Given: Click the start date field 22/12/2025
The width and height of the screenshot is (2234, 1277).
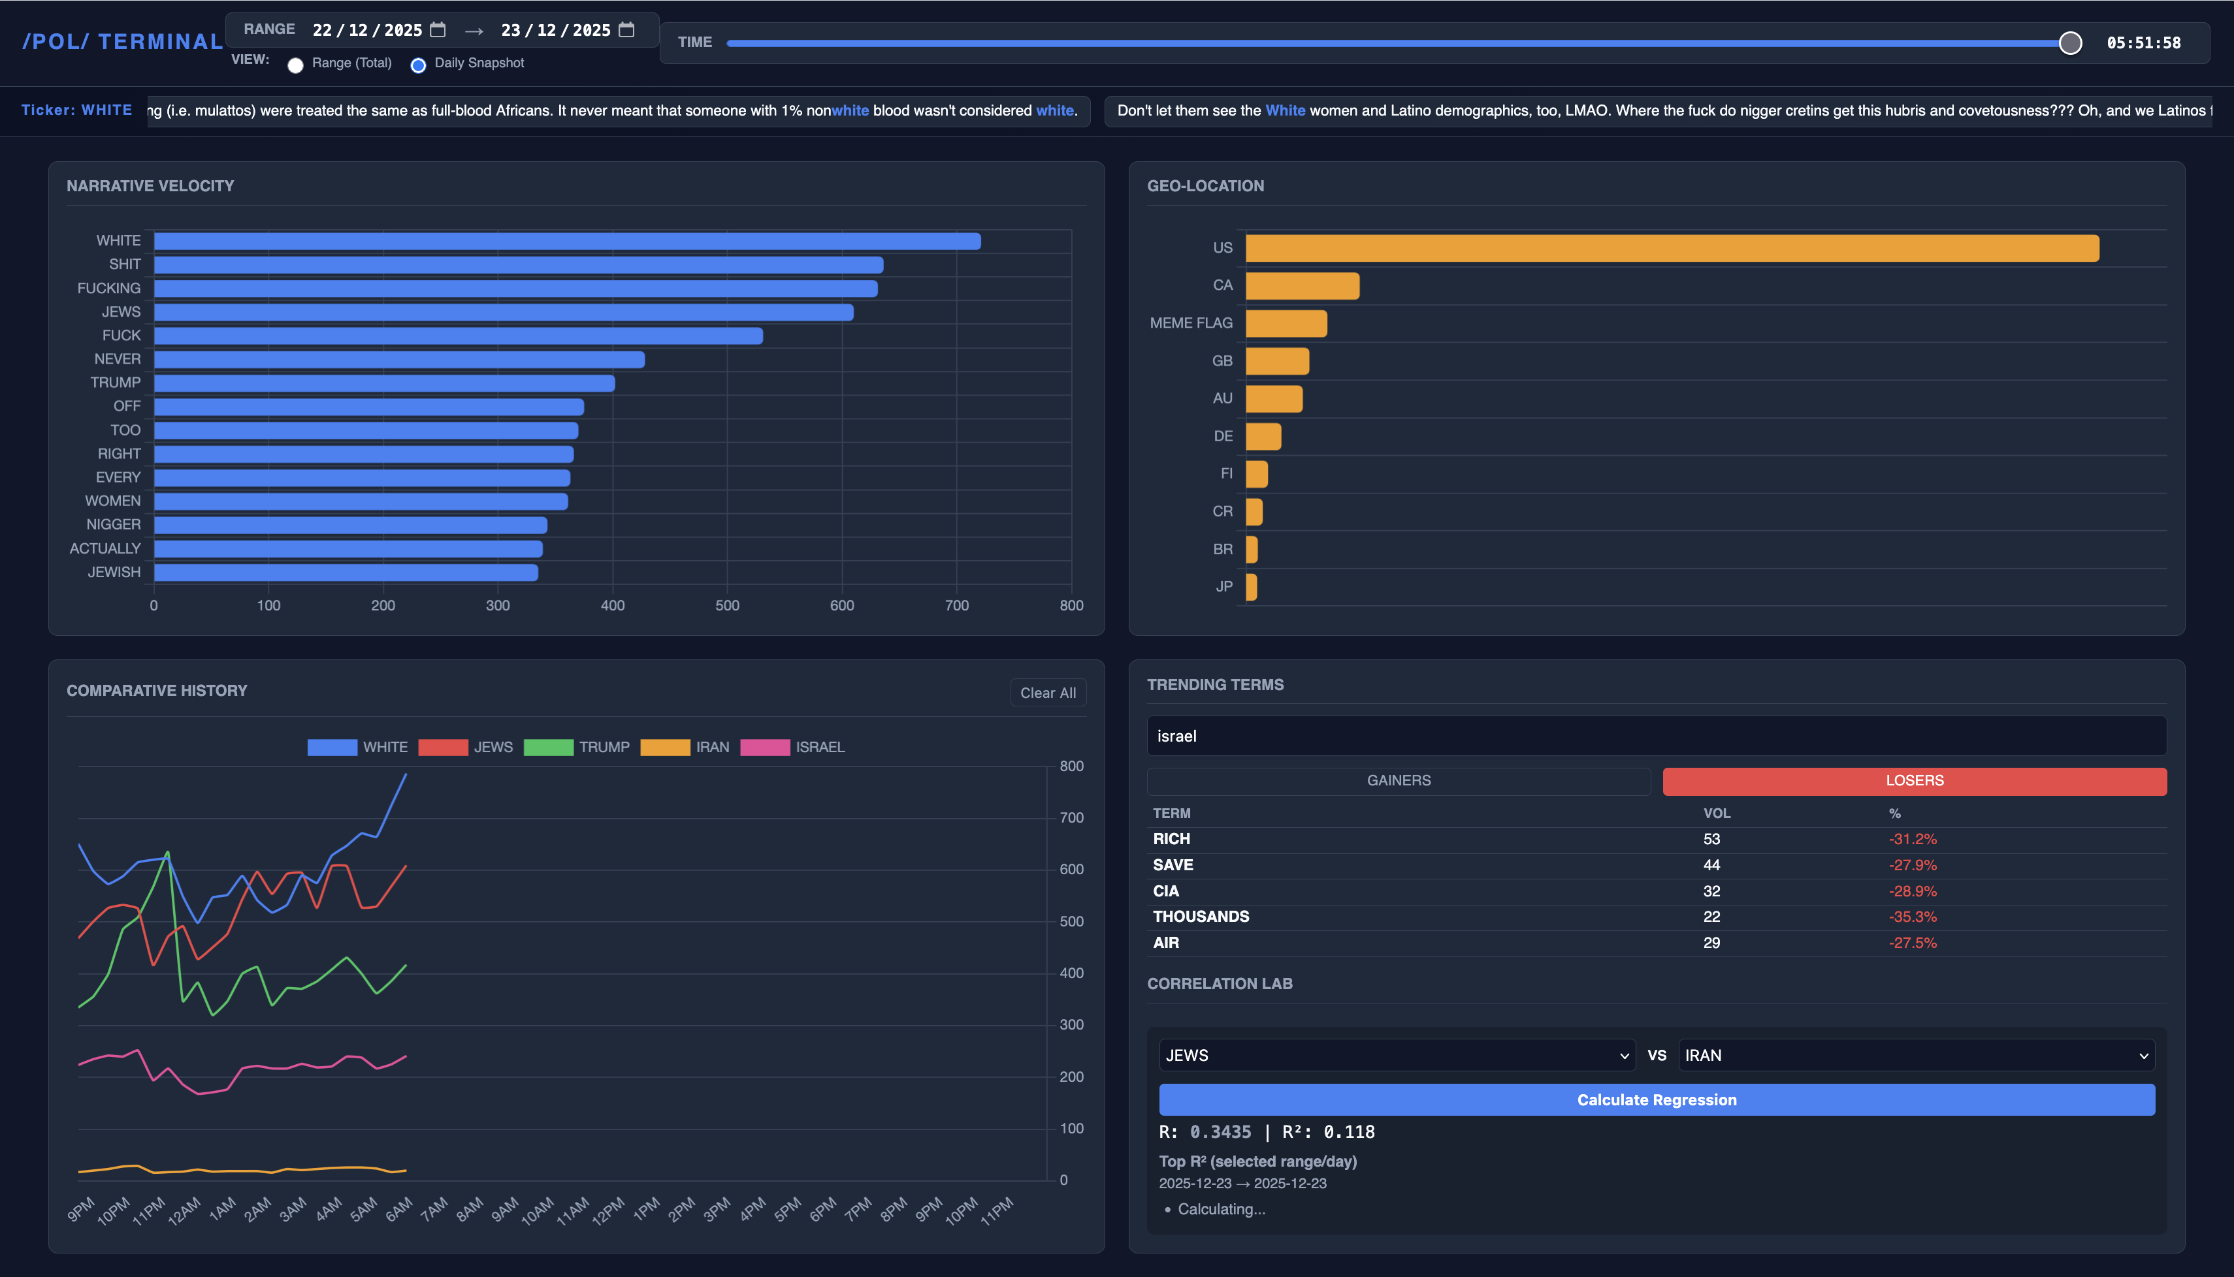Looking at the screenshot, I should pos(366,30).
